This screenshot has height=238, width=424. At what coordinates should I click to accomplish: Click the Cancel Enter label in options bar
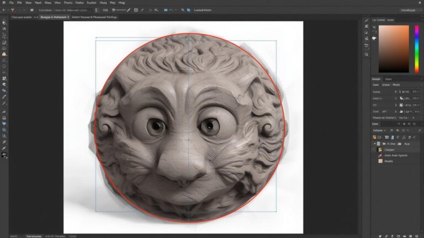[203, 10]
